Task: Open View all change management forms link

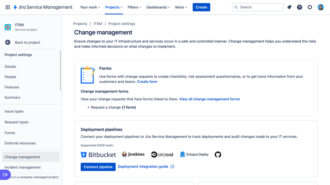Action: pos(209,99)
